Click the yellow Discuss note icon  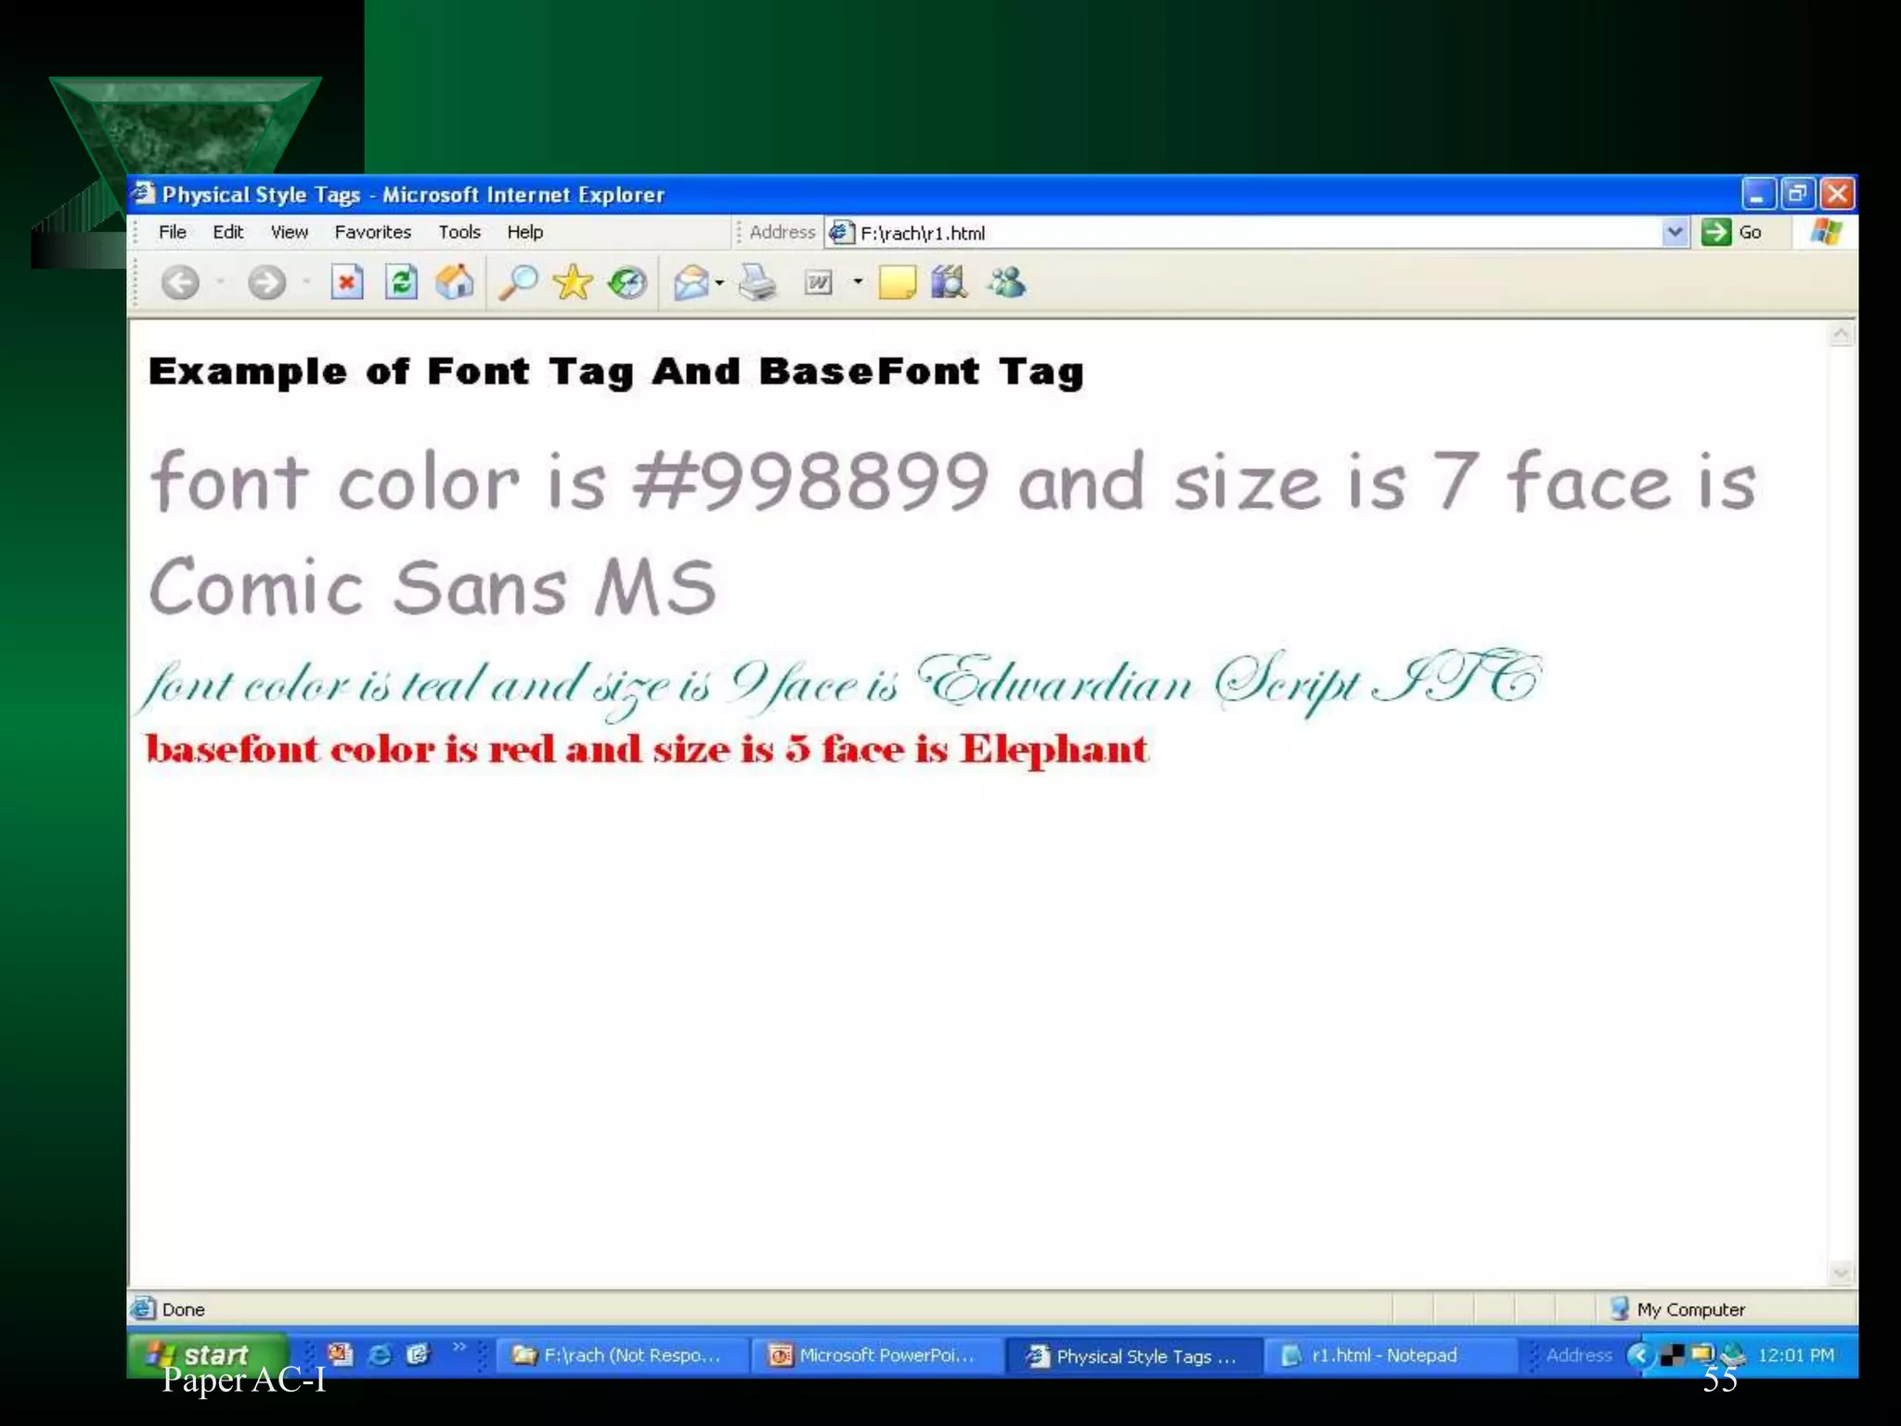click(896, 282)
